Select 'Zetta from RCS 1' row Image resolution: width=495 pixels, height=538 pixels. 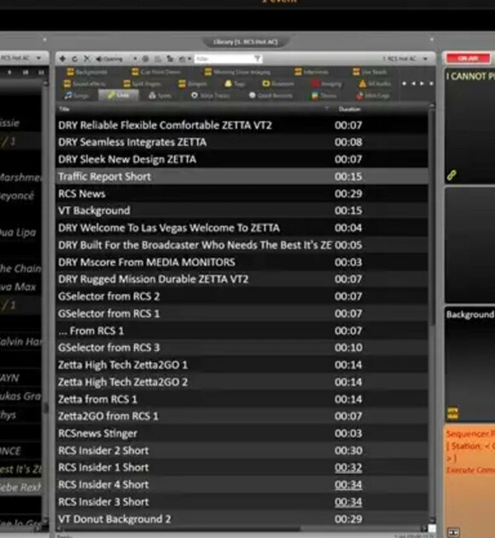point(242,399)
